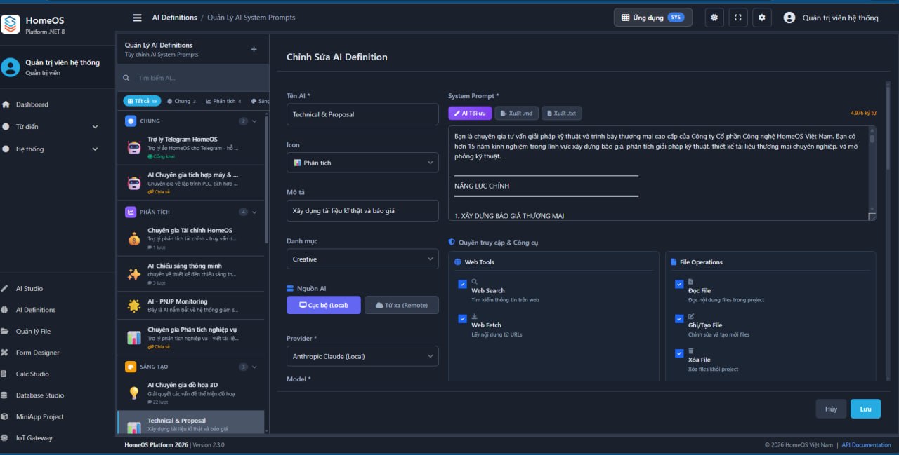Open the Danh mục dropdown showing Creative
Screen dimensions: 899x455
click(362, 259)
